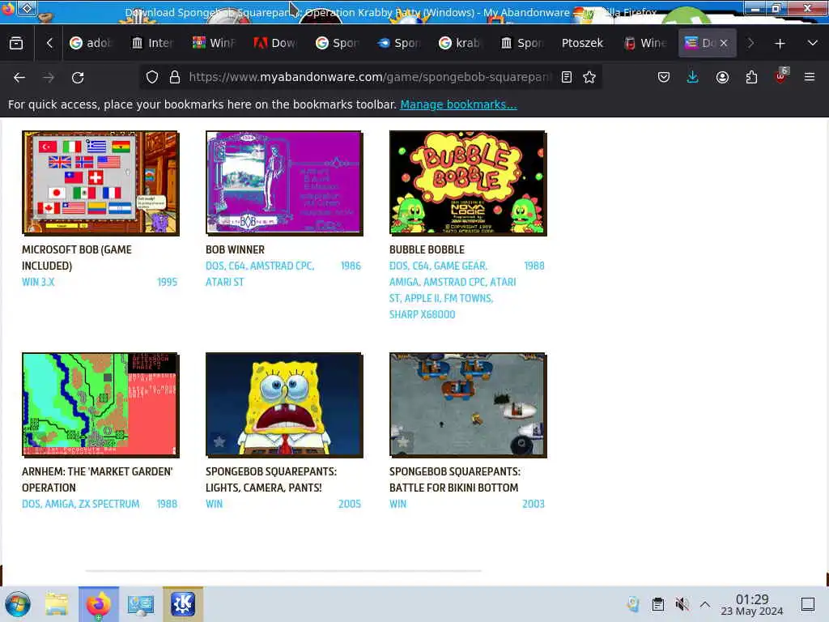Click the year 1995 under Microsoft Bob
829x622 pixels.
coord(167,282)
